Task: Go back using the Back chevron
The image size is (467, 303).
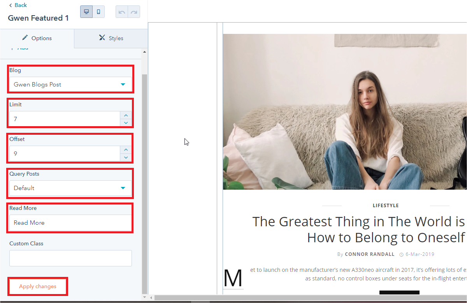Action: pos(18,5)
